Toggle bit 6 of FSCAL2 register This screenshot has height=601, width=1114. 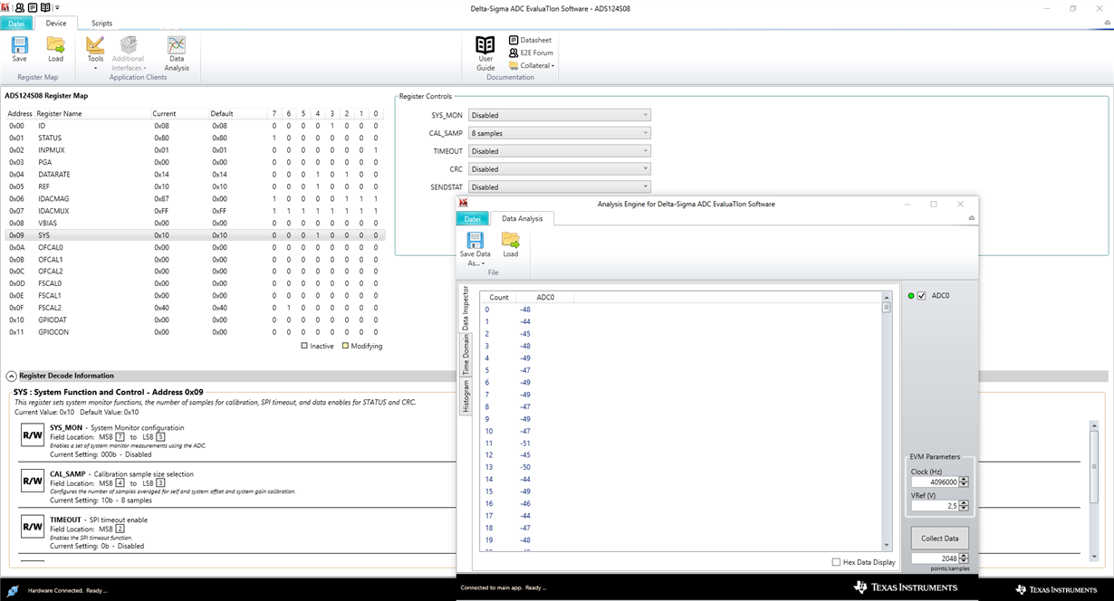288,308
